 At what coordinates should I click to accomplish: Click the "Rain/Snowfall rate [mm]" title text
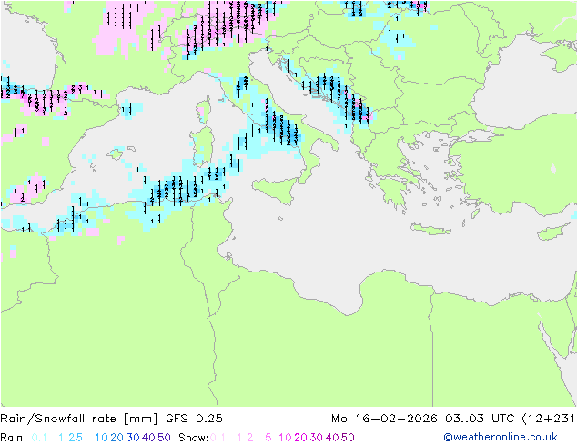point(79,419)
